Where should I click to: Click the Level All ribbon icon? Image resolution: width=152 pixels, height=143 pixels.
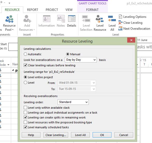(112, 23)
